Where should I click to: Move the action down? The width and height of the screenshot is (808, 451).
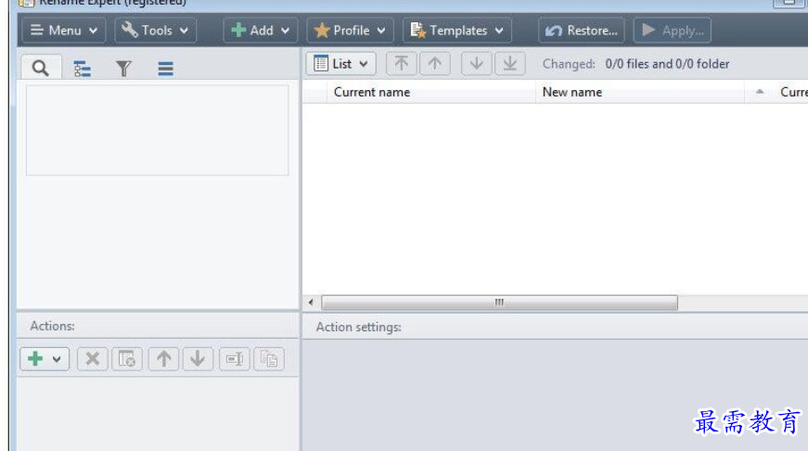click(198, 359)
